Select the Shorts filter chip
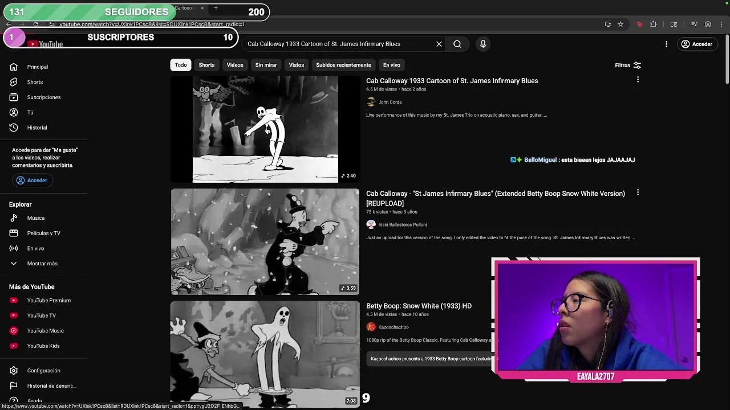Screen dimensions: 730x410 pyautogui.click(x=206, y=65)
